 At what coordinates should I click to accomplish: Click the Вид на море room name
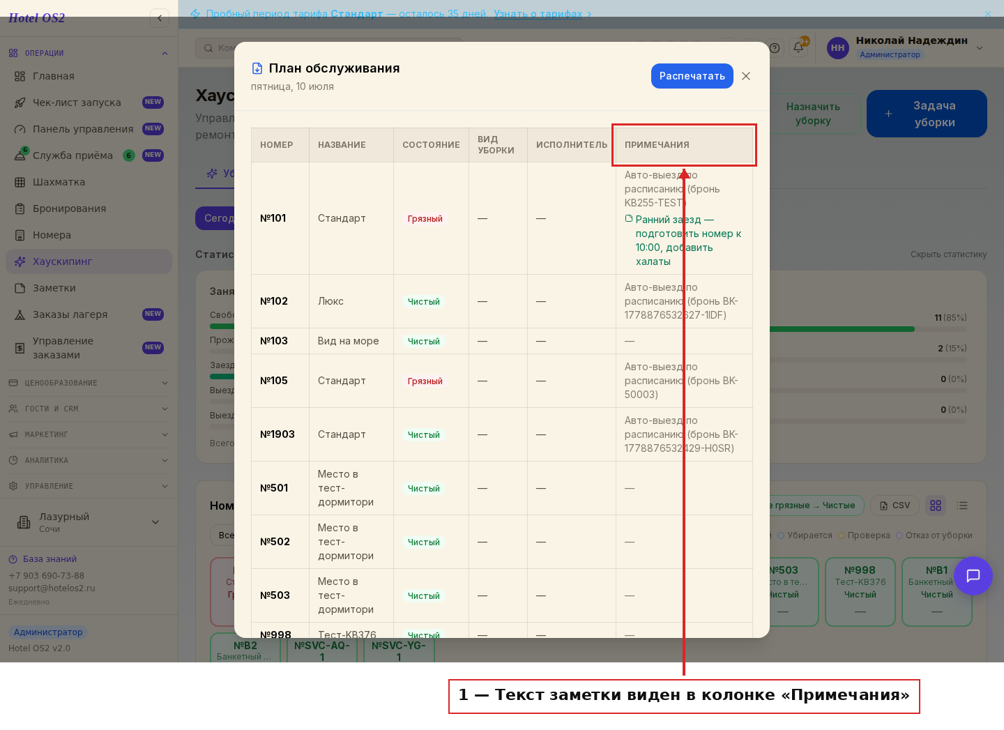[349, 341]
